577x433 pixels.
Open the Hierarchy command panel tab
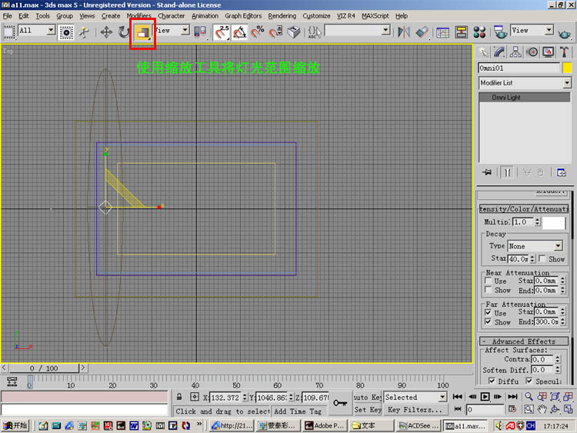coord(517,52)
